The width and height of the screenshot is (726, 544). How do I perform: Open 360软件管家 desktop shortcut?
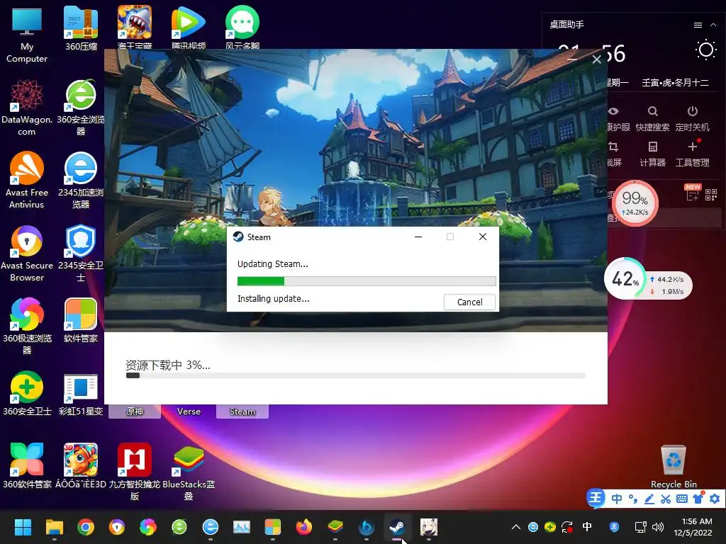[26, 466]
